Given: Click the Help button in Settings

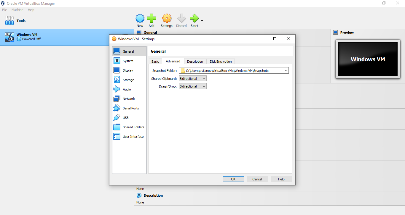Looking at the screenshot, I should (x=281, y=179).
